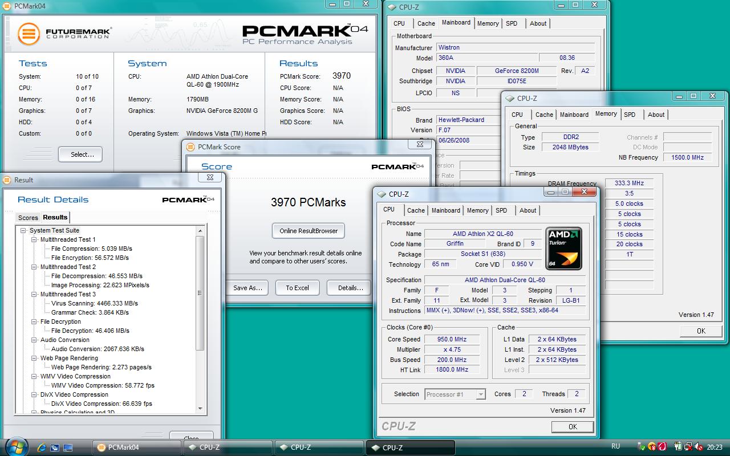Switch to Scores tab in Result window
730x456 pixels.
(28, 218)
